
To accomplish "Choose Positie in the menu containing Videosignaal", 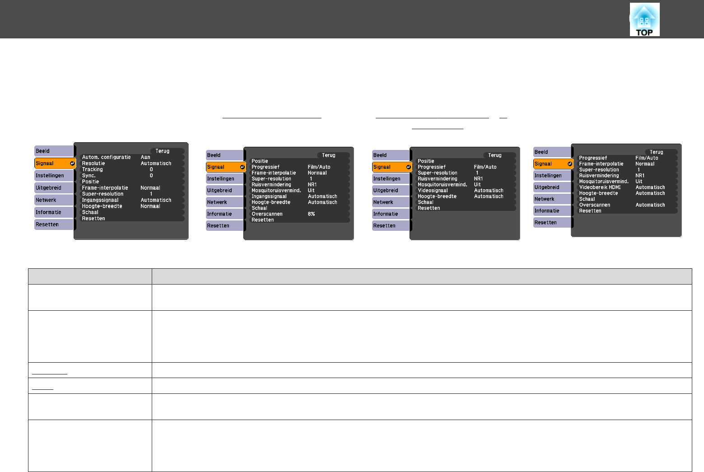I will (466, 161).
